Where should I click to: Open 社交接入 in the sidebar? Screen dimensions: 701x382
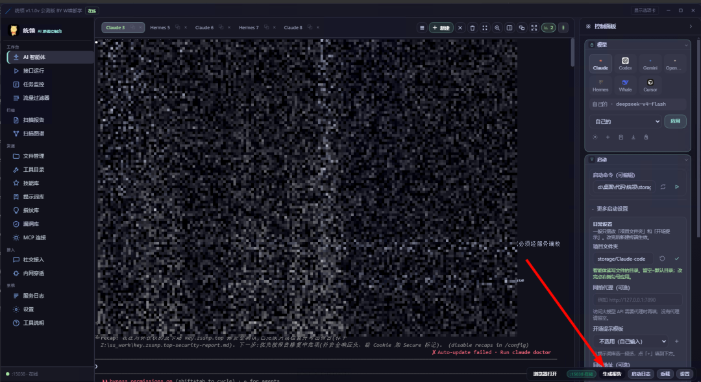[x=50, y=259]
